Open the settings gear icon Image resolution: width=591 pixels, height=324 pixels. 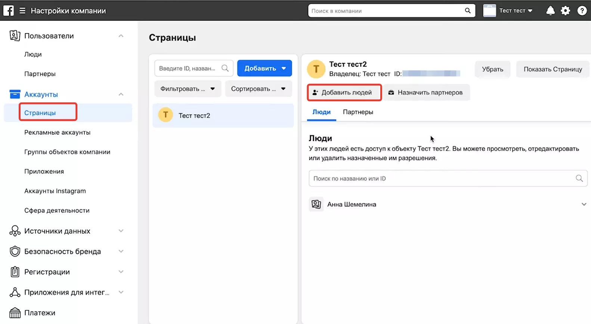[566, 11]
